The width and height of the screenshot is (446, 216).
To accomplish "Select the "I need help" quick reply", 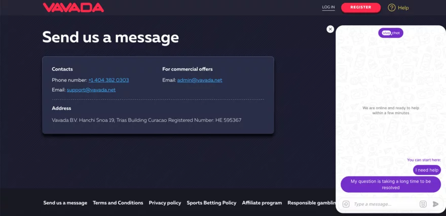I will pyautogui.click(x=427, y=170).
